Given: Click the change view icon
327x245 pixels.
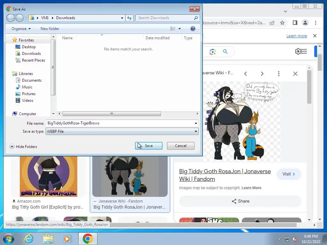Looking at the screenshot, I should click(173, 28).
